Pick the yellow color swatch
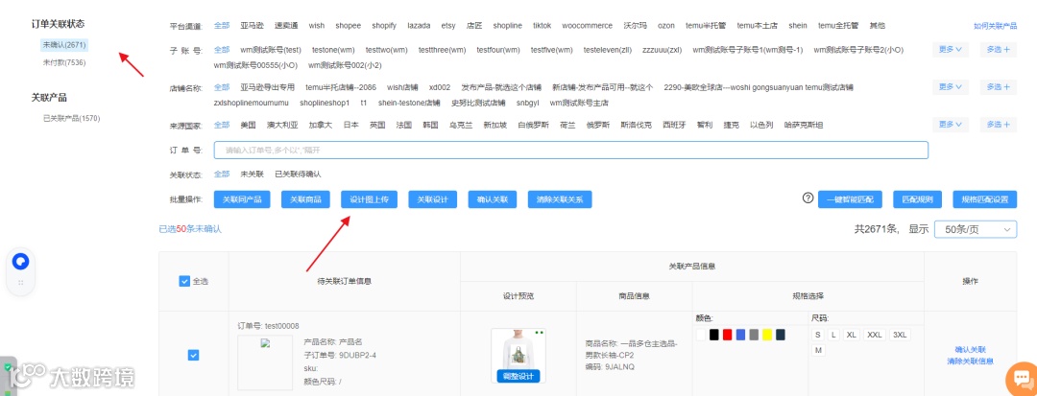 tap(767, 335)
